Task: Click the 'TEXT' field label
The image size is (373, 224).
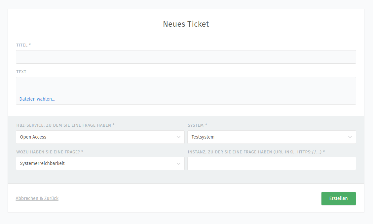Action: pyautogui.click(x=21, y=72)
